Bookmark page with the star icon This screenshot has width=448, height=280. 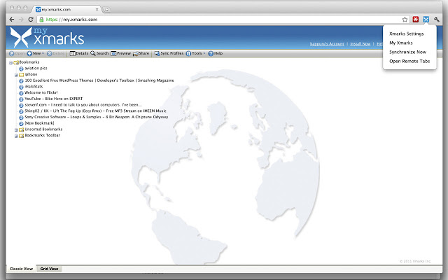pyautogui.click(x=405, y=20)
